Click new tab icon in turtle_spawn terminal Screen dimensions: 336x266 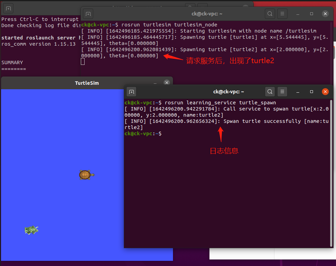click(132, 92)
